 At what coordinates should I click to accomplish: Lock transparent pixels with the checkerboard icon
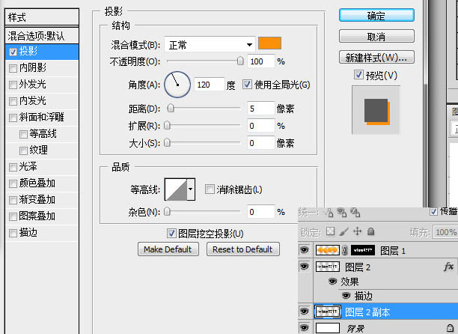point(330,231)
